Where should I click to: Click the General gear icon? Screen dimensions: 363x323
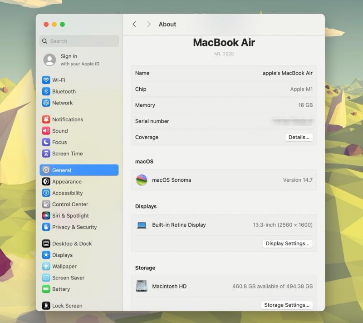pos(46,170)
